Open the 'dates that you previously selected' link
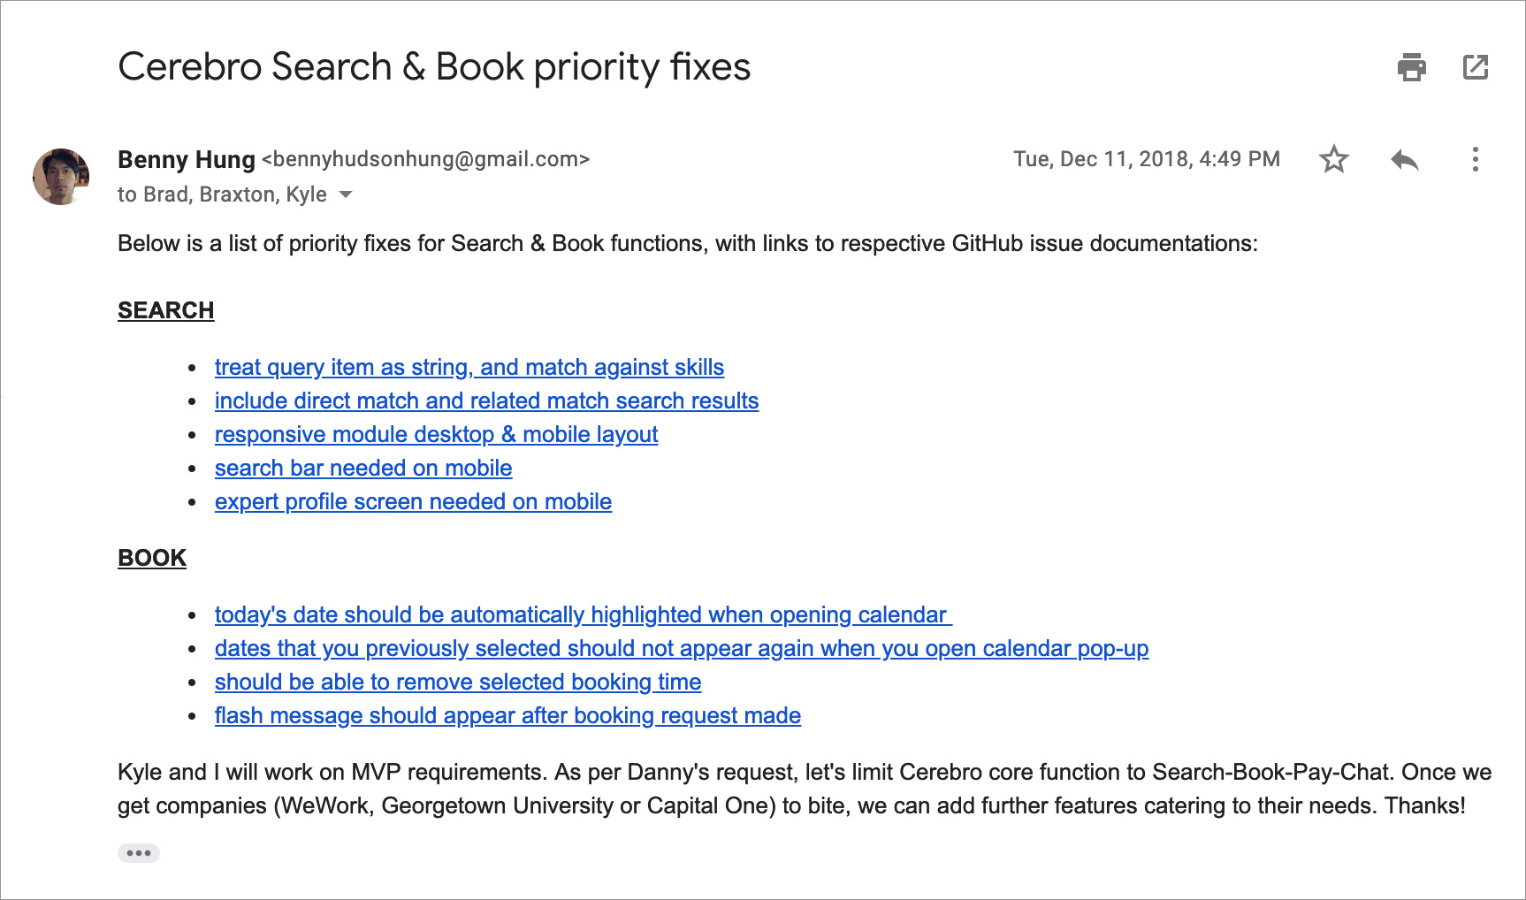 click(x=681, y=648)
